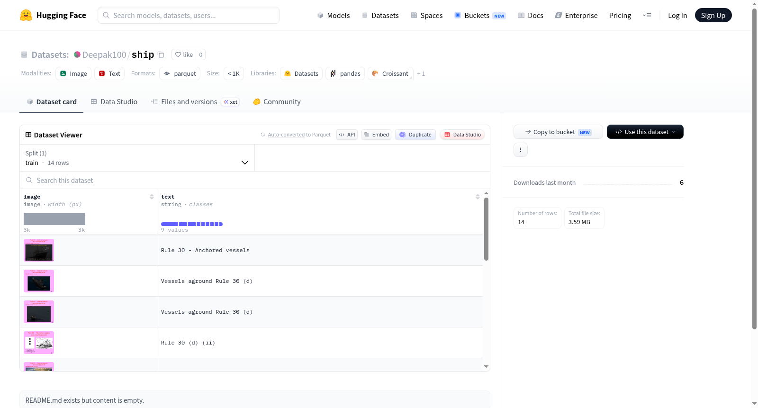
Task: Click the Duplicate button
Action: click(x=415, y=135)
